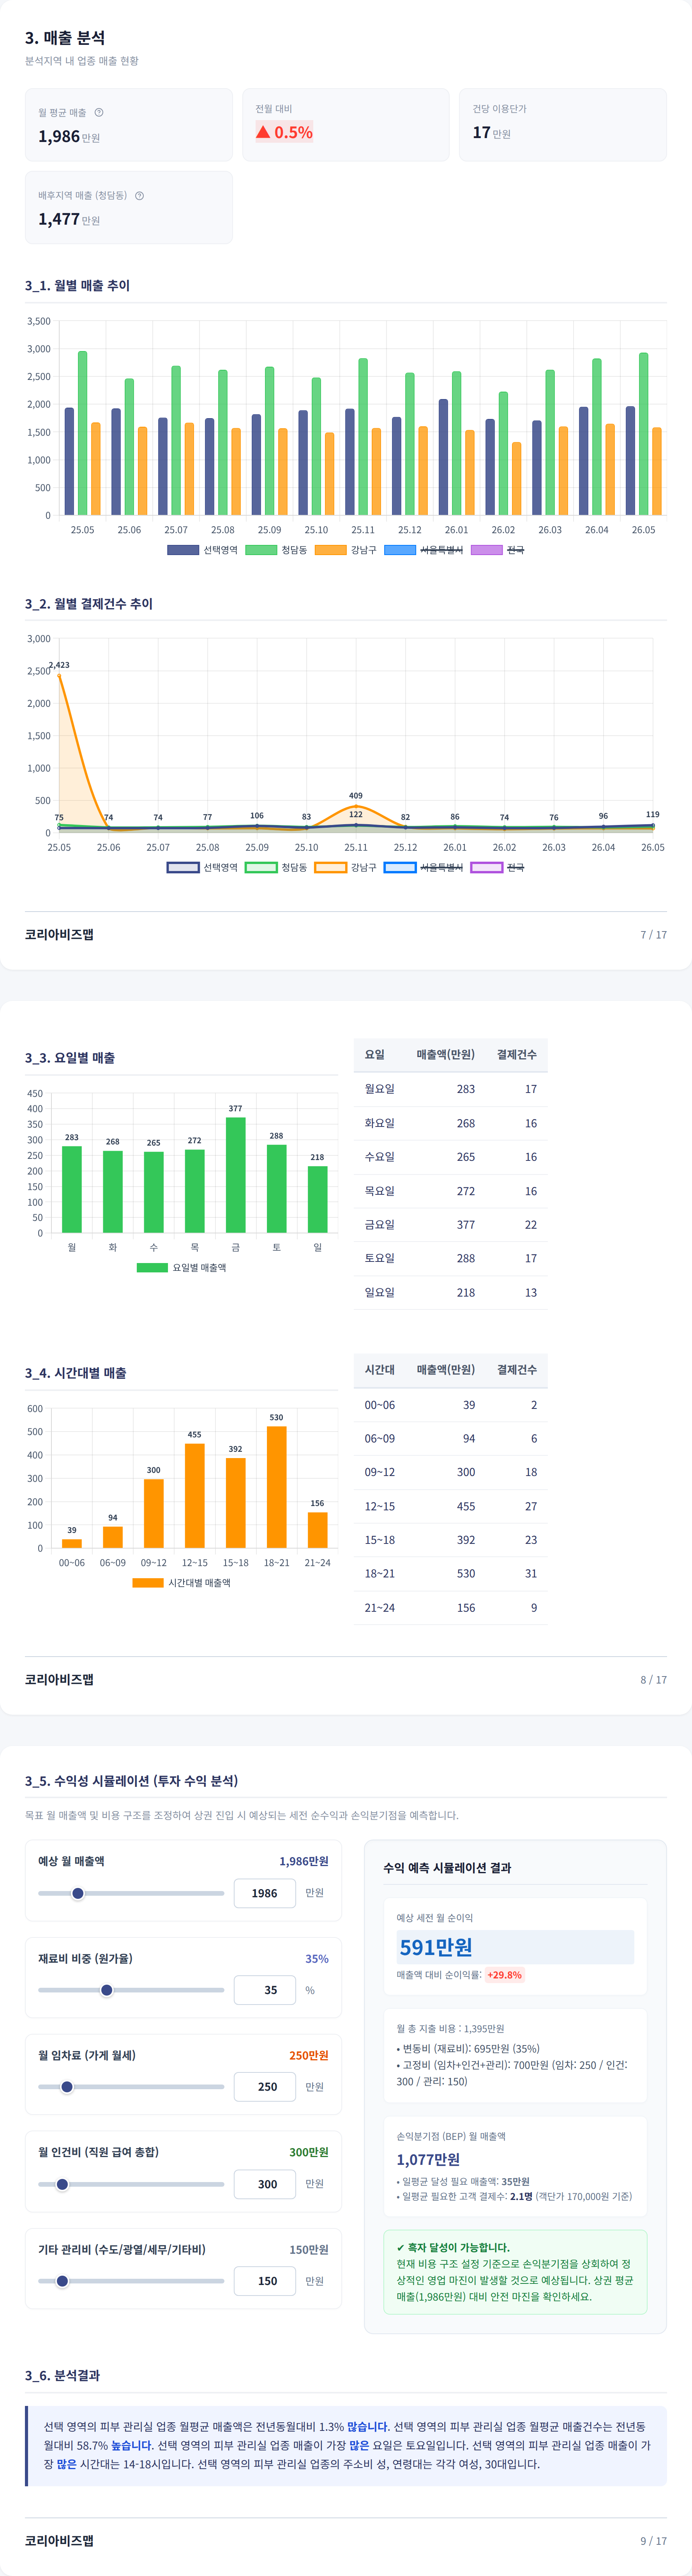692x2576 pixels.
Task: Show 서울특별시 series in 월별 매출 추이 chart
Action: tap(424, 550)
